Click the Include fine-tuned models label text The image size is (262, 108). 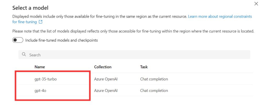pos(61,40)
